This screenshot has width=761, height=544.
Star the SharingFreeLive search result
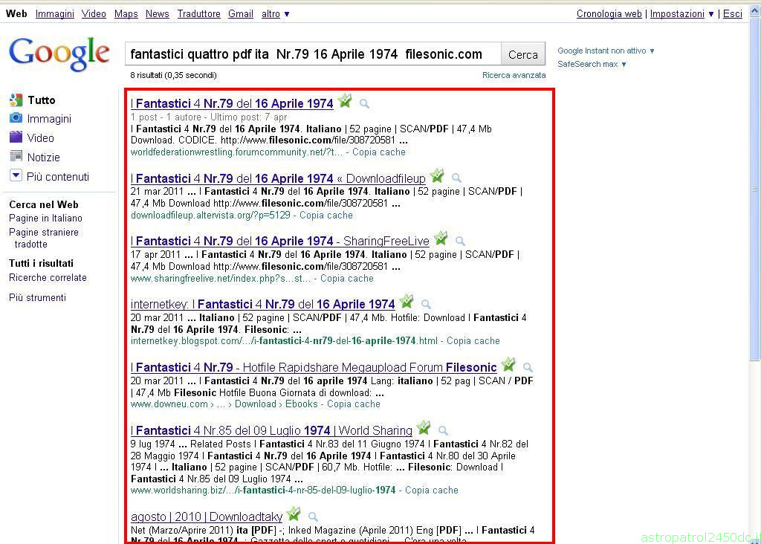point(441,239)
